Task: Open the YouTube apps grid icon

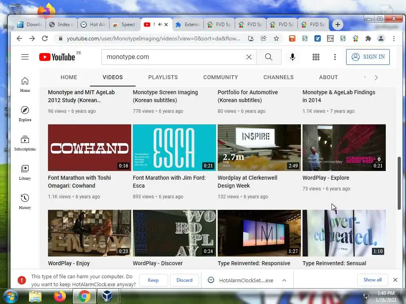Action: (316, 57)
